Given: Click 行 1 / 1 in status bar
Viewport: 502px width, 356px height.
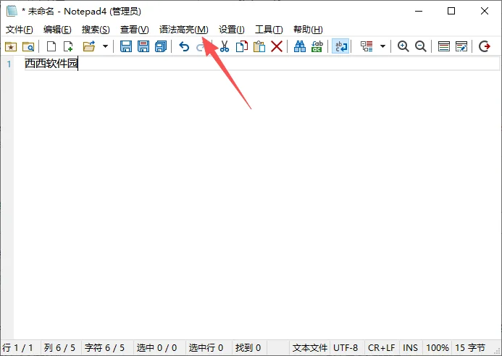Looking at the screenshot, I should pyautogui.click(x=18, y=348).
